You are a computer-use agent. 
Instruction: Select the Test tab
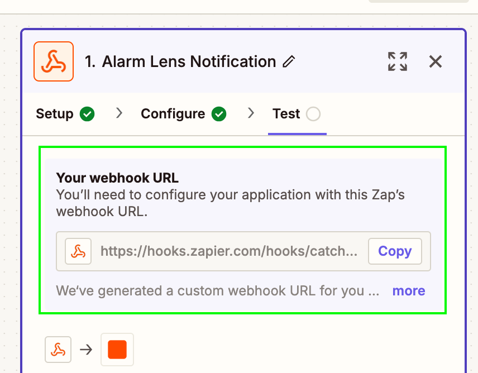click(x=286, y=114)
